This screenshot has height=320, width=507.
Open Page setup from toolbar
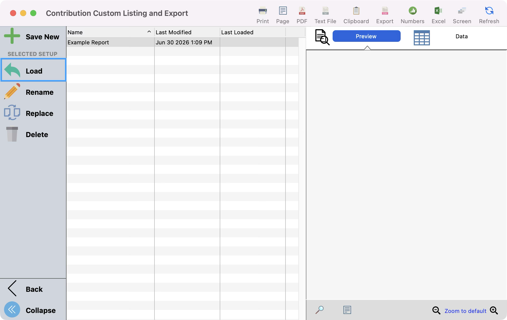(283, 15)
